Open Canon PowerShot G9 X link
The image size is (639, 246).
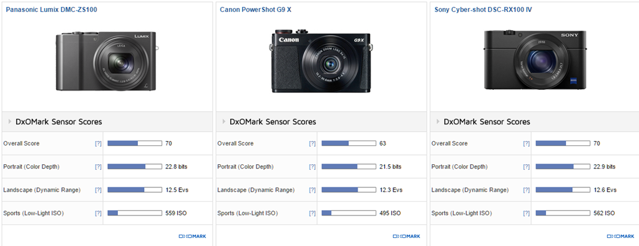[255, 9]
